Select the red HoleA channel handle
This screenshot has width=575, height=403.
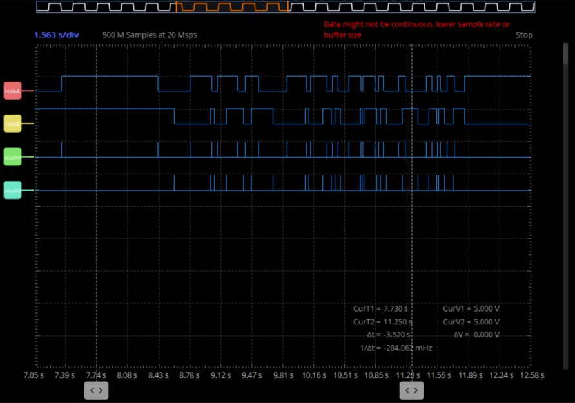pyautogui.click(x=13, y=91)
